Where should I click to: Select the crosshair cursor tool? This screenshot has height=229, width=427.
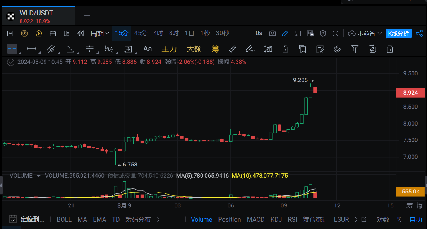(x=12, y=49)
